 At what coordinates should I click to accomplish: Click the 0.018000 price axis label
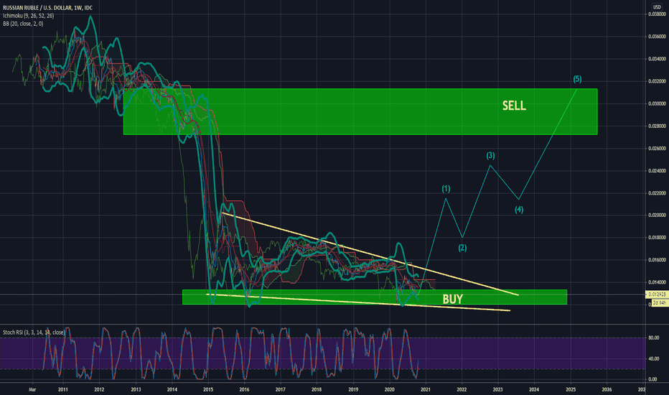657,238
